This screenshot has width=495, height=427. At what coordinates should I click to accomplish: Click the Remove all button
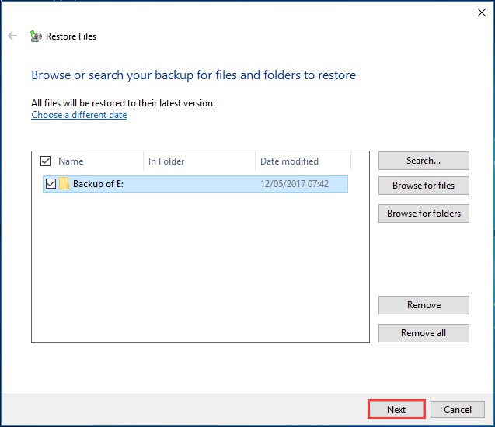[x=424, y=333]
